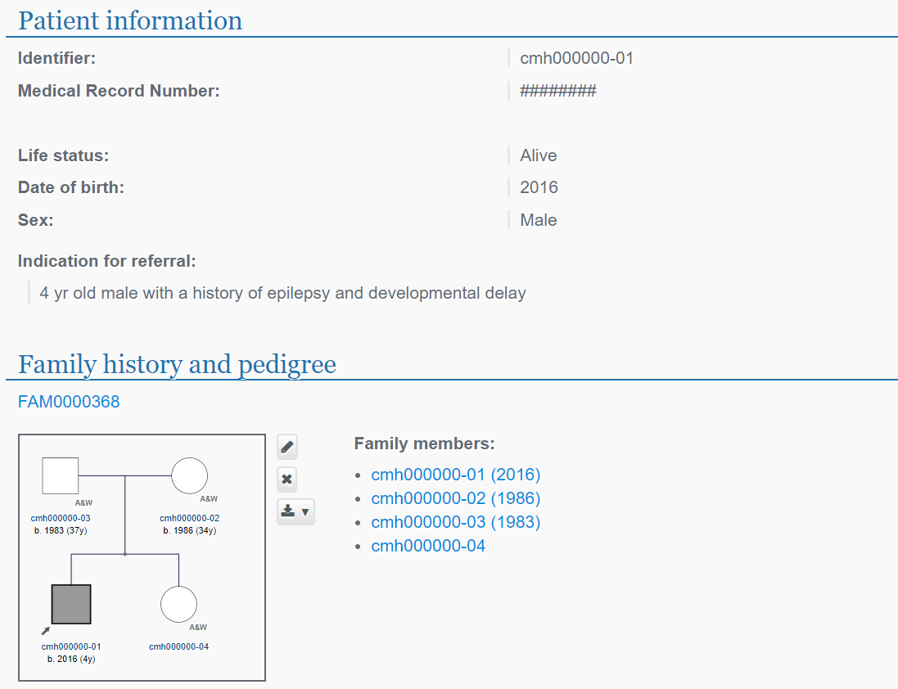This screenshot has width=898, height=689.
Task: Open family member cmh000000-01 (2016) link
Action: click(x=456, y=475)
